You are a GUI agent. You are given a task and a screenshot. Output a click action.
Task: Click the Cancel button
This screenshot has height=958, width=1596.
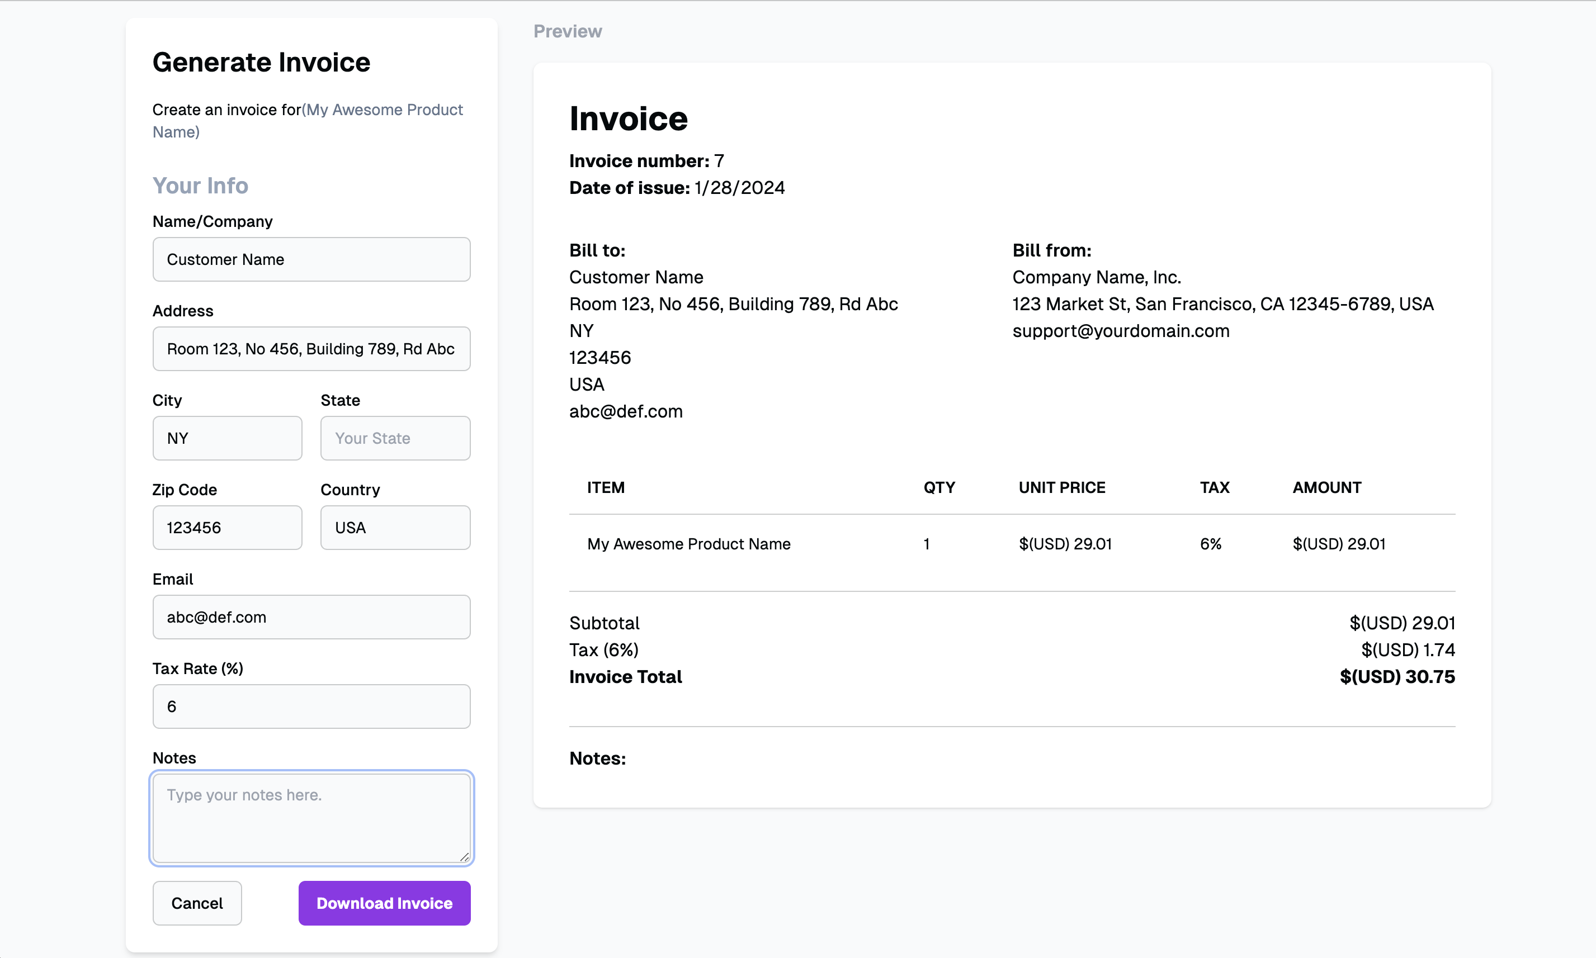point(196,902)
